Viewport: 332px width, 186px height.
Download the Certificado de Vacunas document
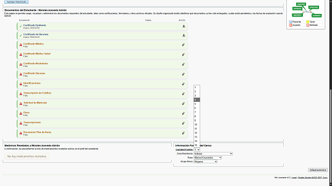[x=184, y=36]
